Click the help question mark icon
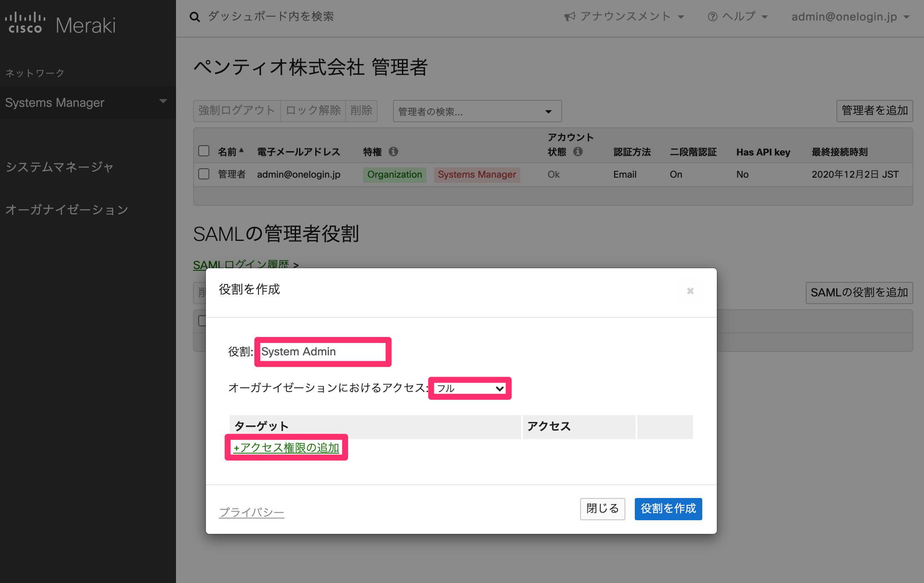Screen dimensions: 924x583 click(712, 17)
